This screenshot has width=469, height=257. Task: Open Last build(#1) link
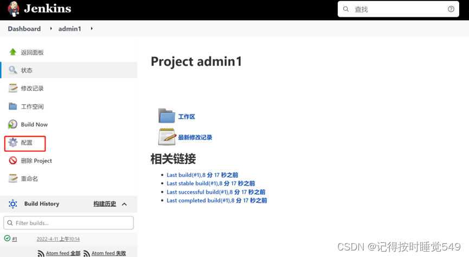point(202,175)
